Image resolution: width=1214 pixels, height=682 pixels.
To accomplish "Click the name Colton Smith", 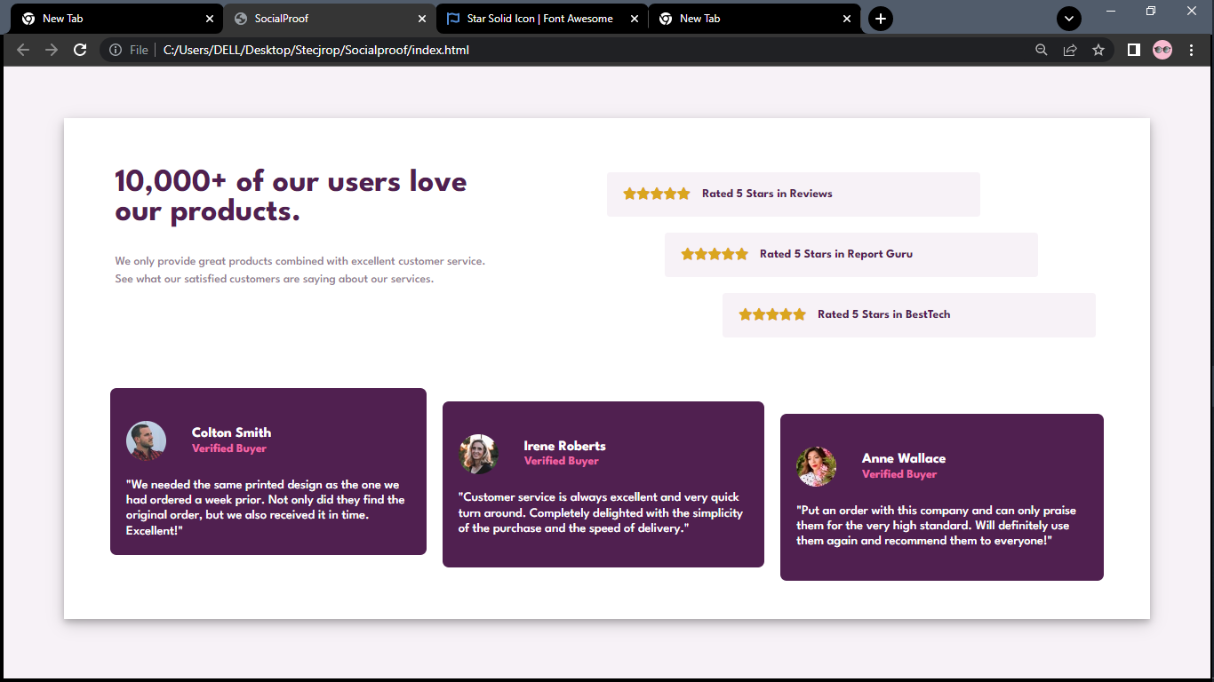I will 231,432.
